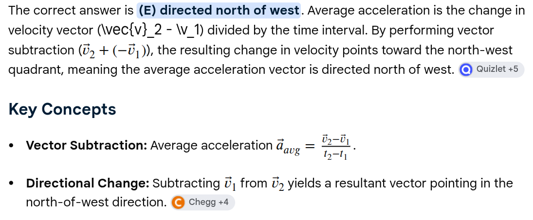The width and height of the screenshot is (533, 220).
Task: Click the first bullet point marker
Action: point(12,146)
